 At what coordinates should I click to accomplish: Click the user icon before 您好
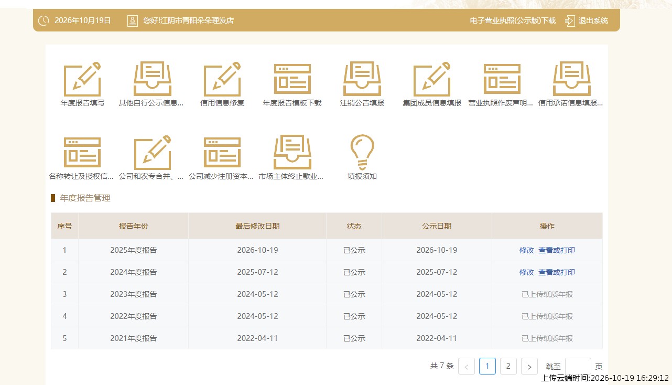133,21
